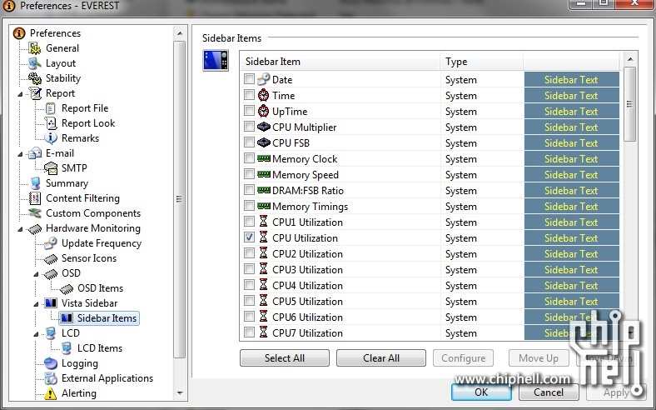Click the DRAM:FSB Ratio RAM icon

click(x=264, y=190)
